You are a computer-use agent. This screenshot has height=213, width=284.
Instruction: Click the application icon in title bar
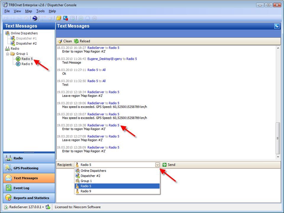(5, 5)
